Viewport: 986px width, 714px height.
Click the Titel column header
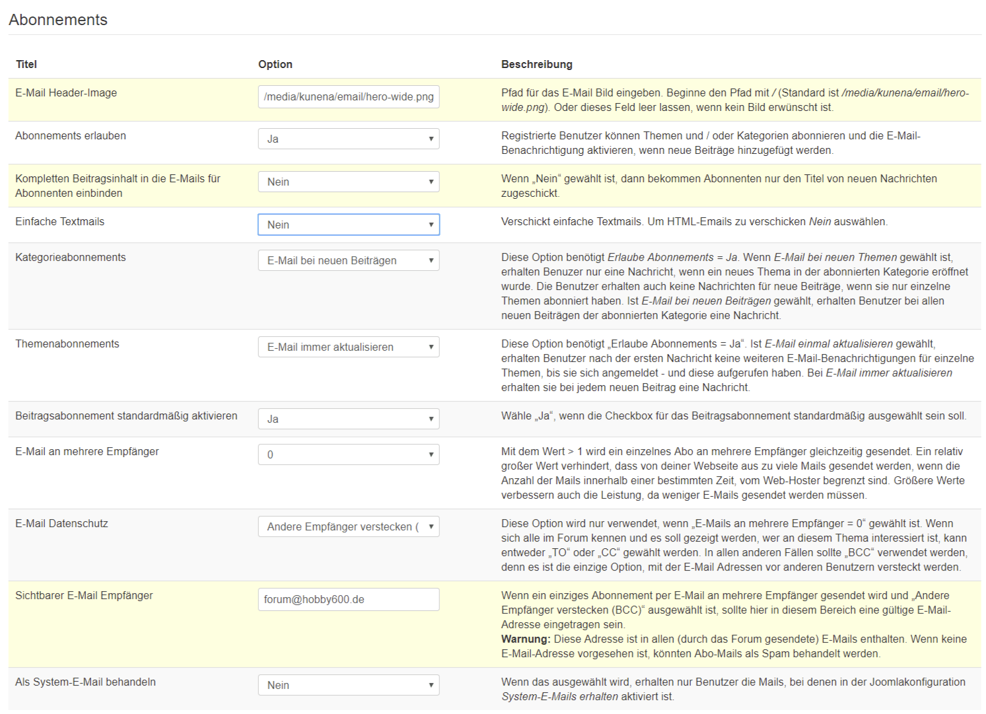(26, 64)
